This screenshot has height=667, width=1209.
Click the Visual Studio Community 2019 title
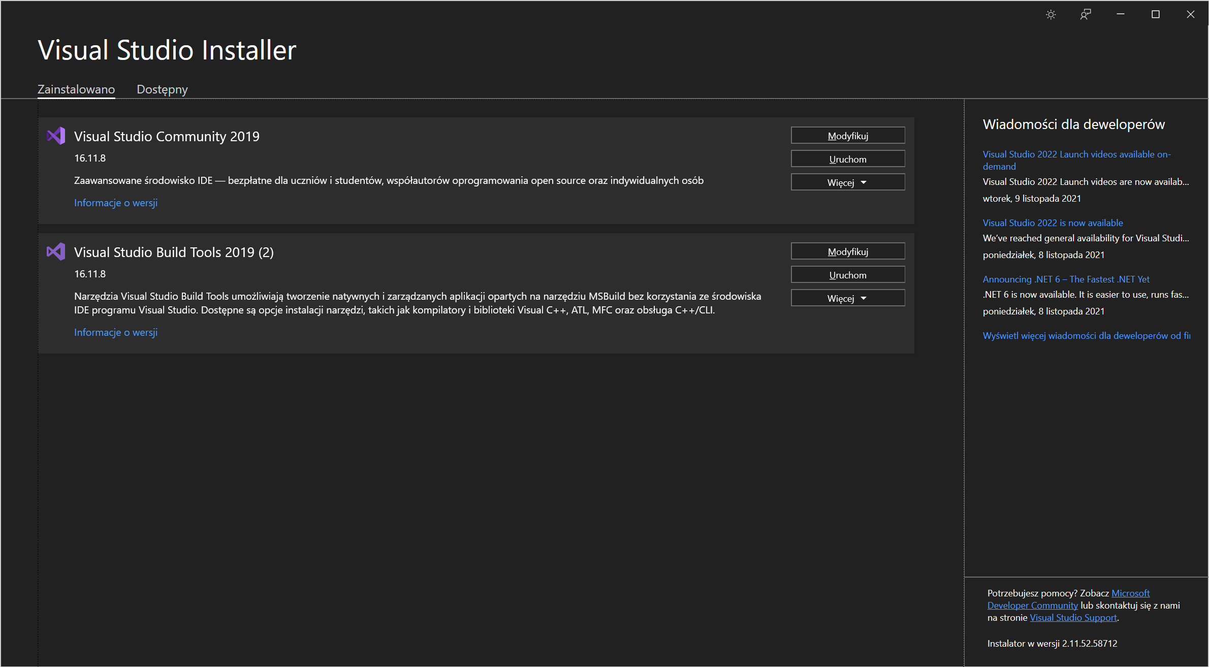point(167,136)
